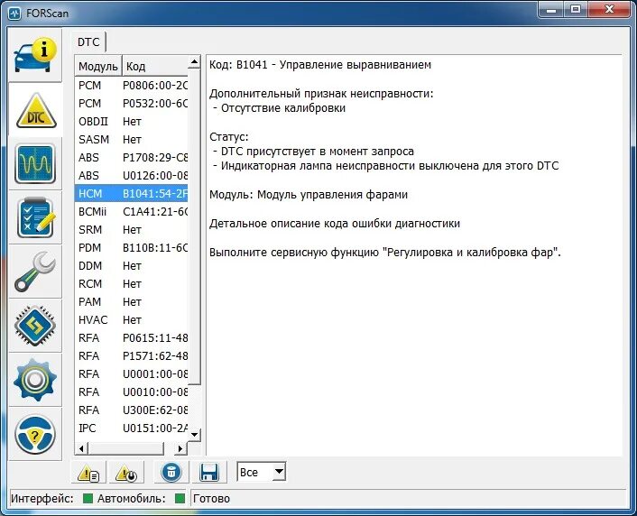Select the RFA P1571:62 row
Viewport: 637px width, 516px height.
[132, 356]
